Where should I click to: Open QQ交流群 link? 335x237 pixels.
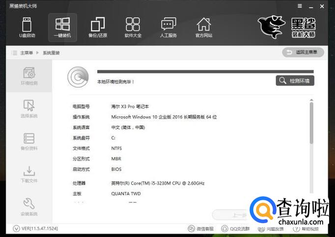pyautogui.click(x=235, y=229)
